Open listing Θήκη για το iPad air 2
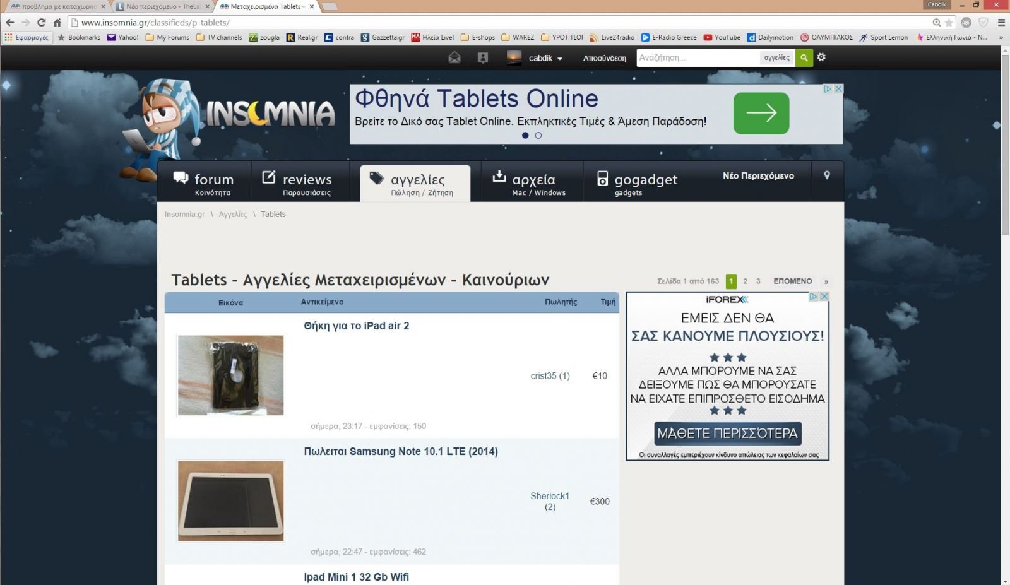 pyautogui.click(x=357, y=326)
